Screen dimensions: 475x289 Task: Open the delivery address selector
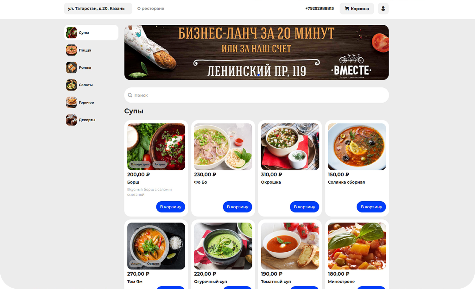point(98,9)
